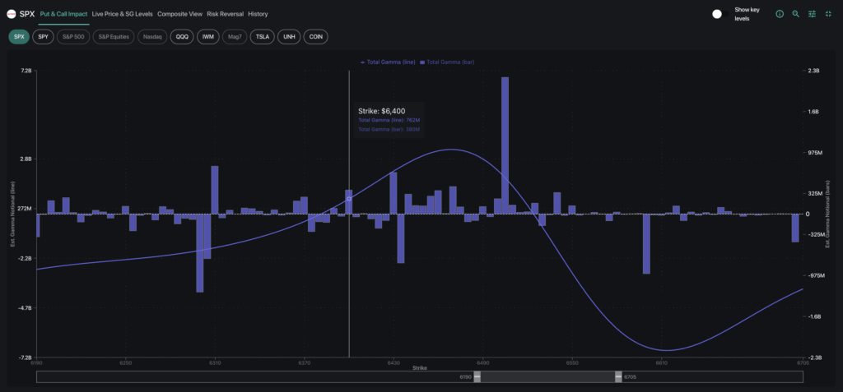Screen dimensions: 843x392
Task: Choose the TSLA ticker chip
Action: 262,37
